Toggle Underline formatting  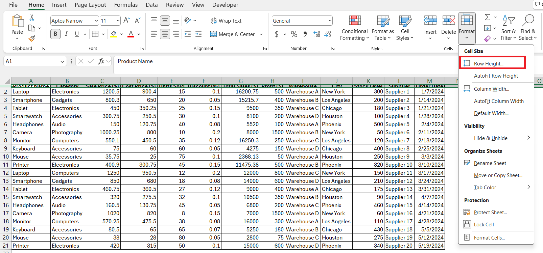[x=77, y=34]
